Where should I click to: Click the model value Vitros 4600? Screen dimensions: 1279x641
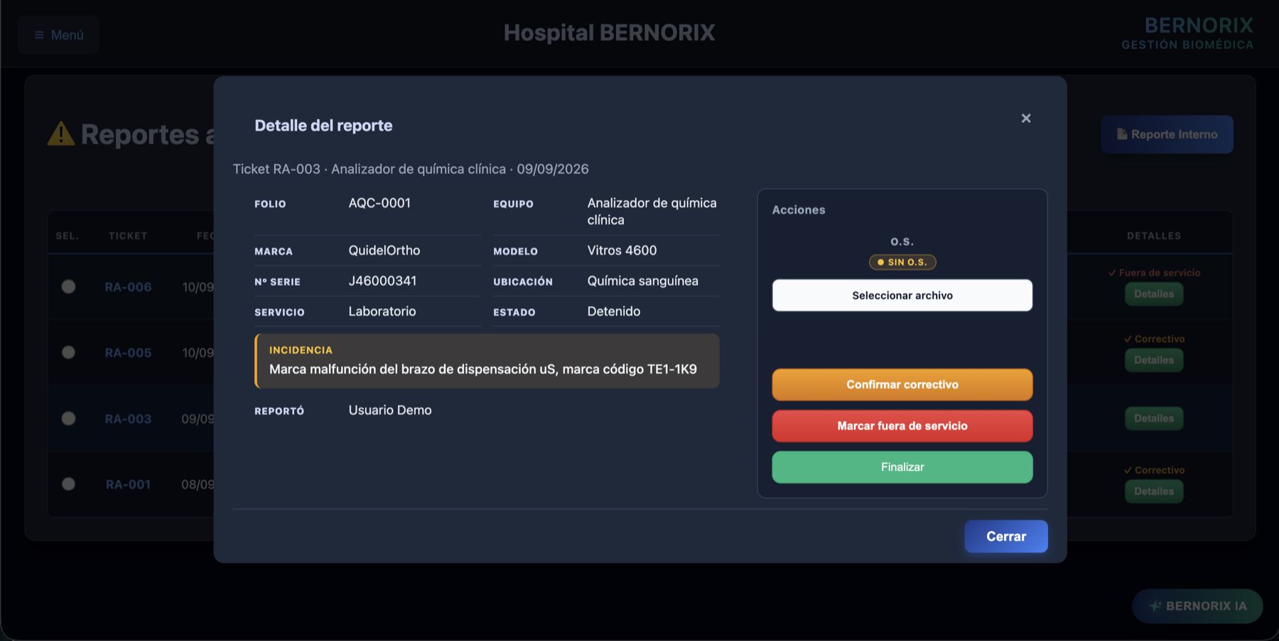[622, 251]
